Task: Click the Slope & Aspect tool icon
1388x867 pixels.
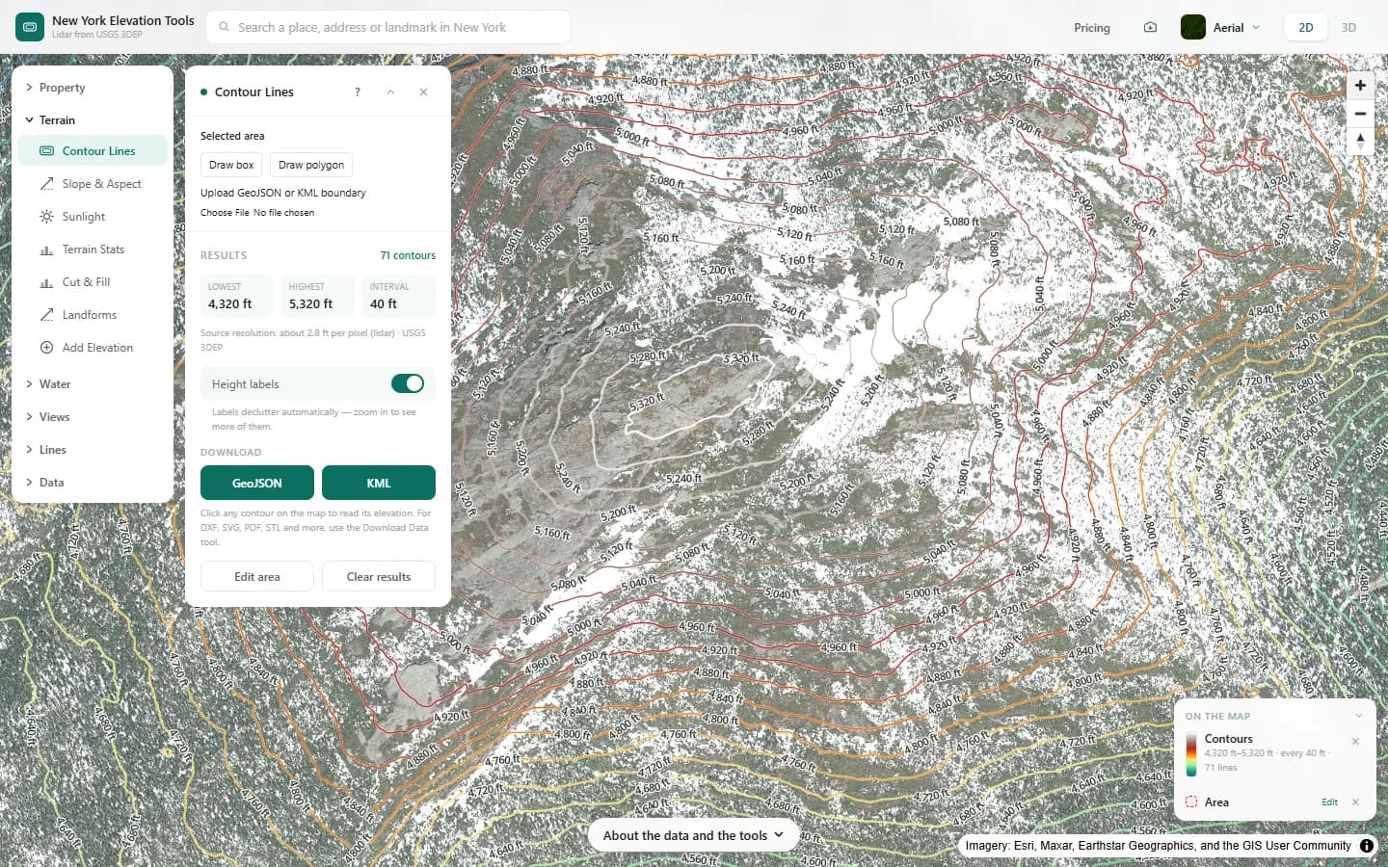Action: [46, 184]
